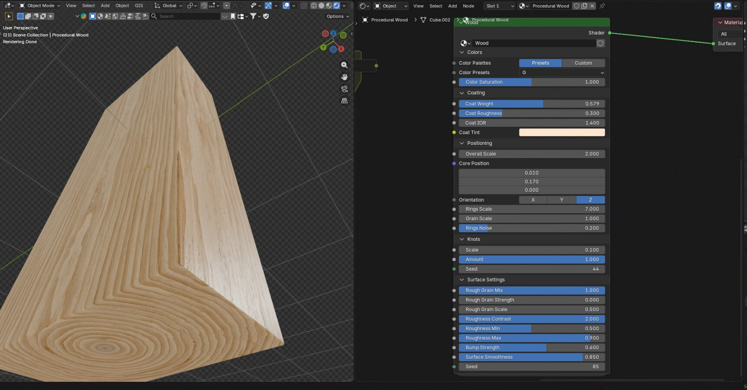Click the Coat Weight slider
The width and height of the screenshot is (747, 390).
532,104
